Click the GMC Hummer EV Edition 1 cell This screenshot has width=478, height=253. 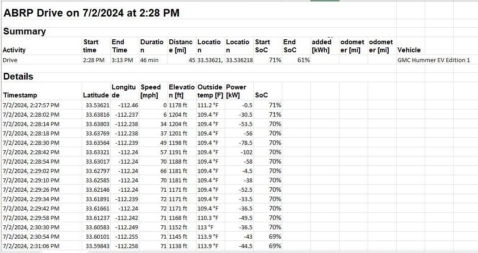[x=433, y=60]
